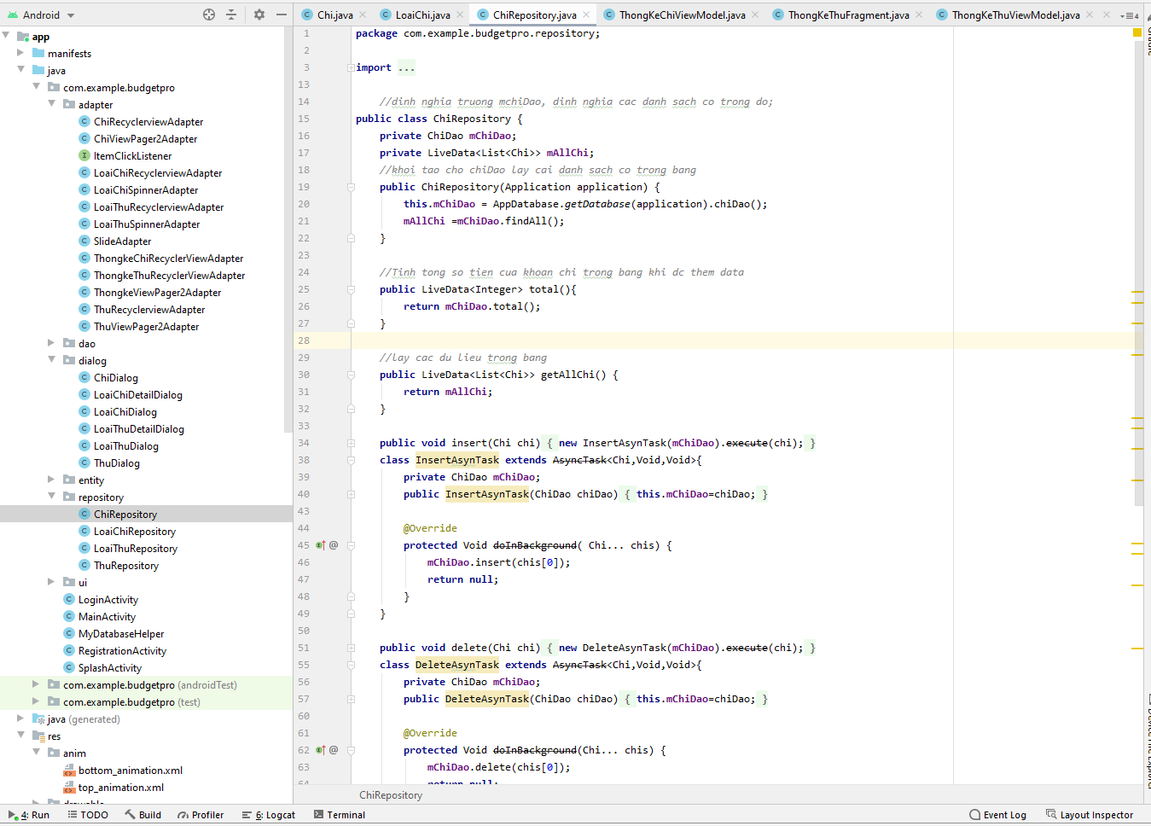Open project panel settings gear
Screen dimensions: 1151x826
click(259, 15)
